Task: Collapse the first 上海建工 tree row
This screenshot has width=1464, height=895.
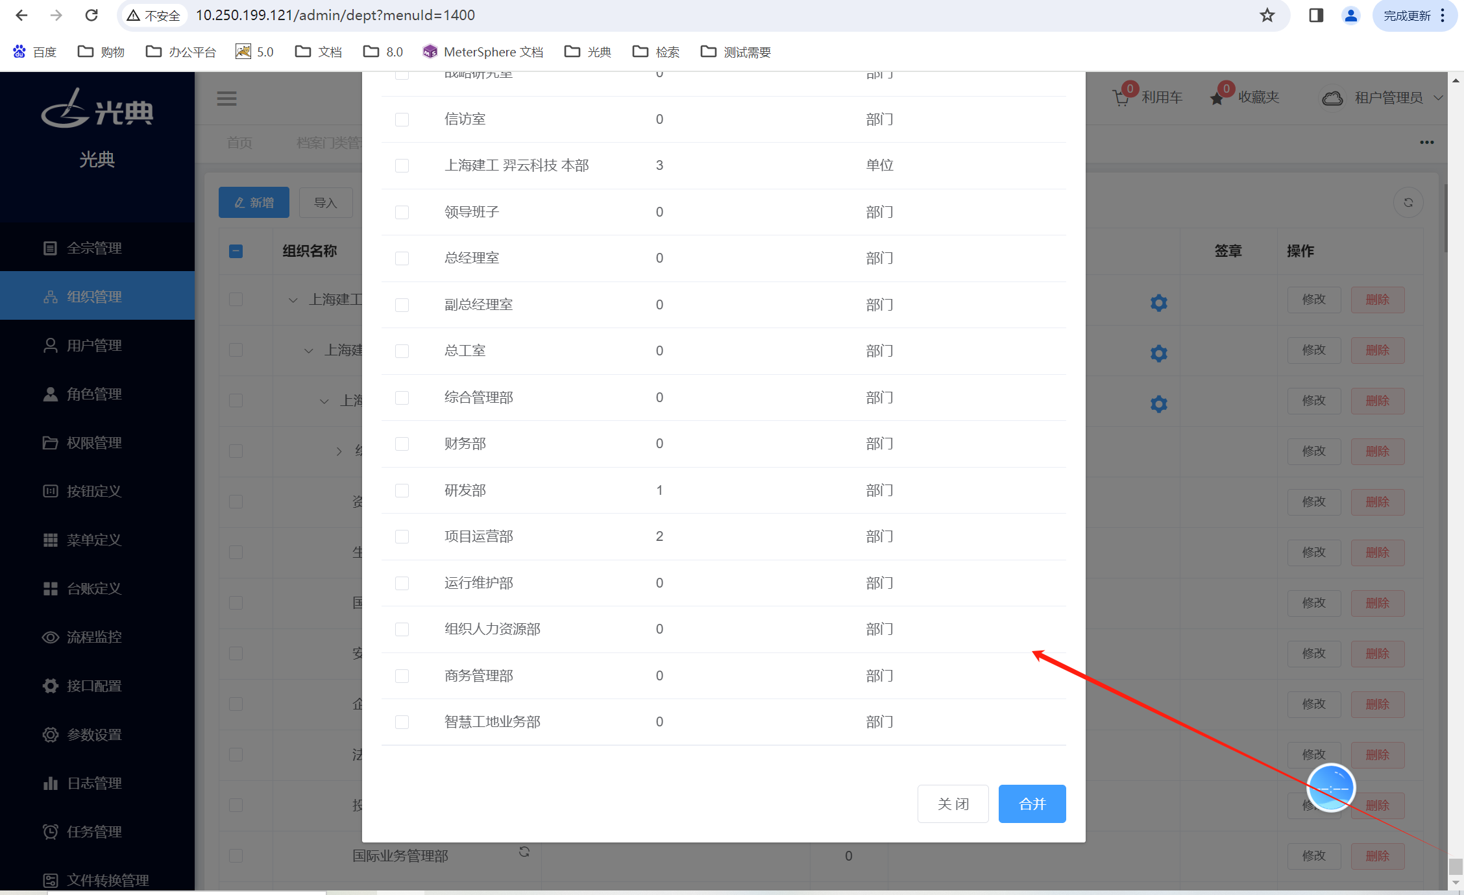Action: [x=293, y=300]
